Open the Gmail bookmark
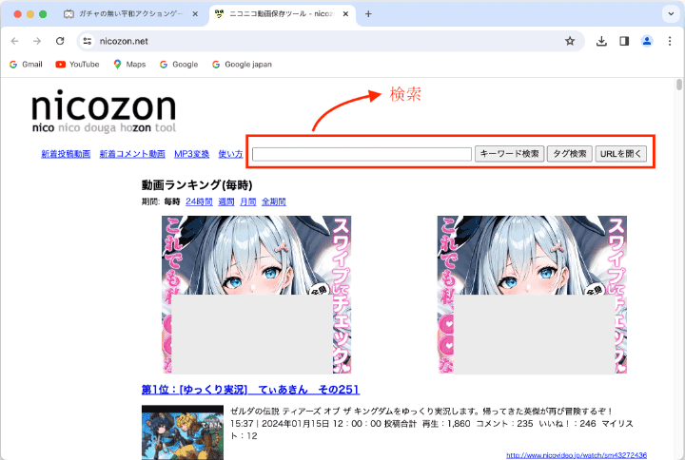685x460 pixels. 27,65
